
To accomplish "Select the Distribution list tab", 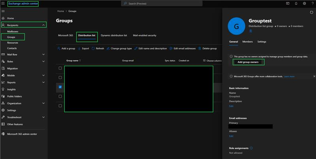I will [87, 35].
